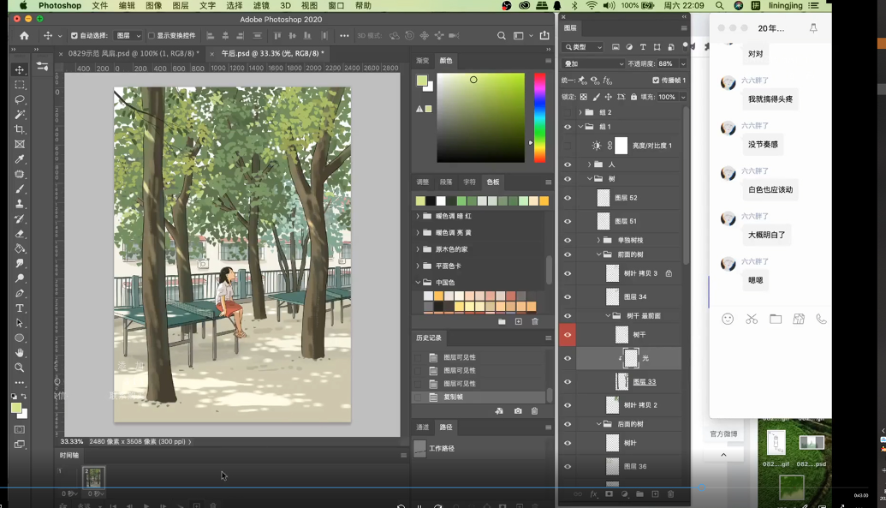Open the auto-select 图层 dropdown
The height and width of the screenshot is (508, 886).
pos(128,36)
